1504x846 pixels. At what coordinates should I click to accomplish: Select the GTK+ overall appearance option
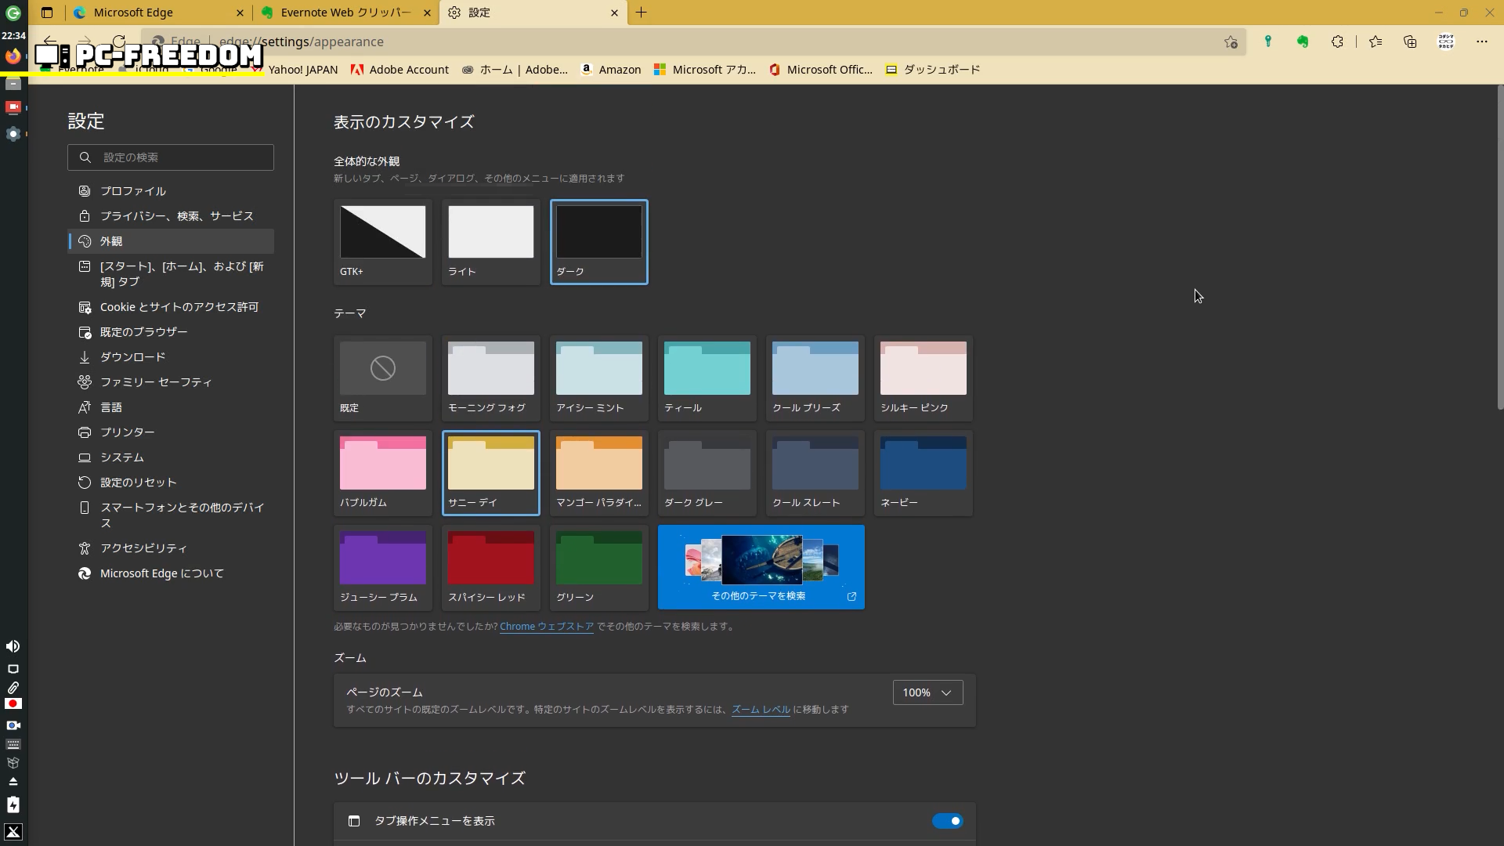pyautogui.click(x=383, y=241)
